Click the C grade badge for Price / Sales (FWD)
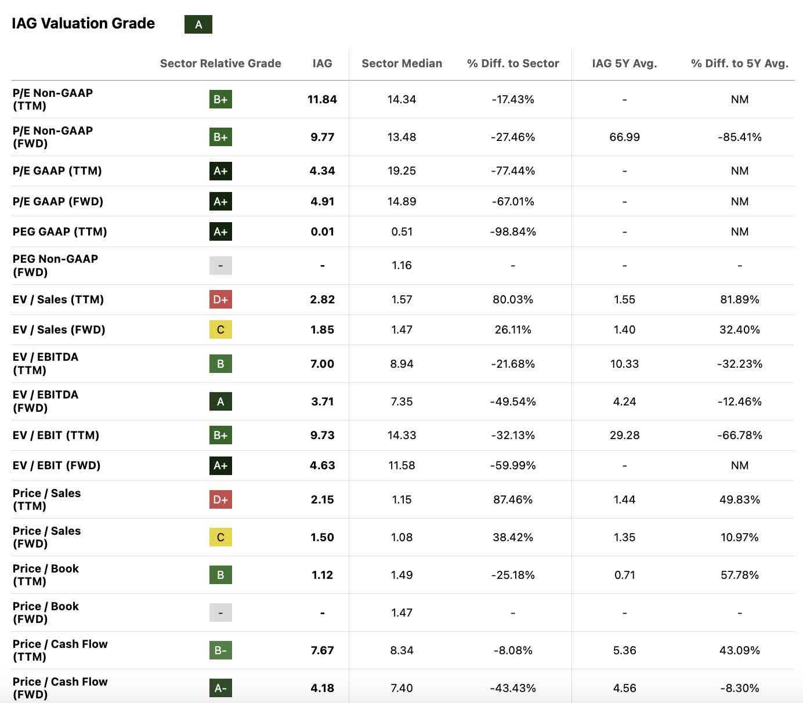Screen dimensions: 803x703 tap(220, 537)
